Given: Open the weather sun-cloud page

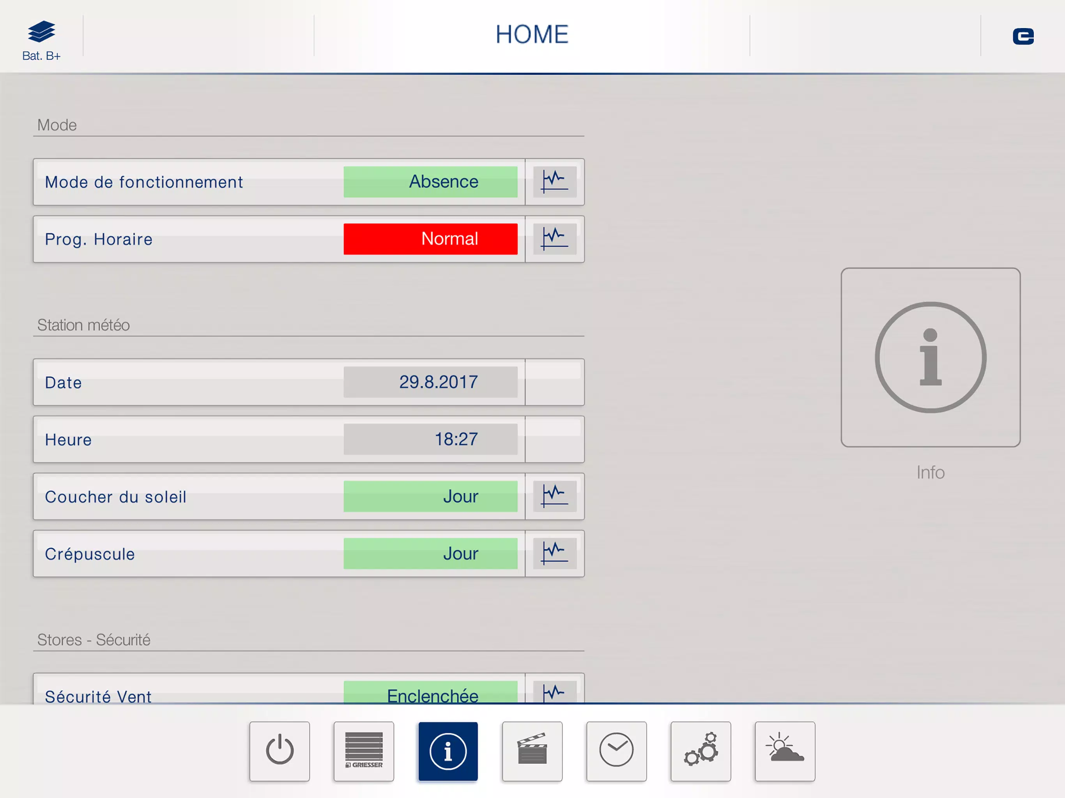Looking at the screenshot, I should [785, 751].
